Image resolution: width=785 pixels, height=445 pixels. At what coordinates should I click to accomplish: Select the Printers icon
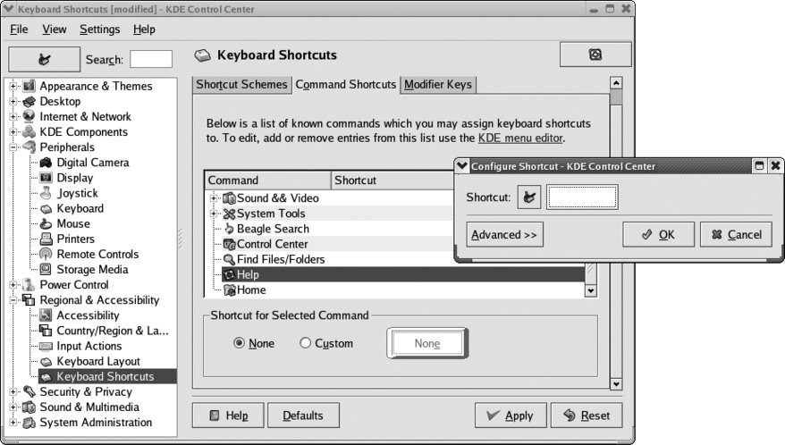click(46, 239)
